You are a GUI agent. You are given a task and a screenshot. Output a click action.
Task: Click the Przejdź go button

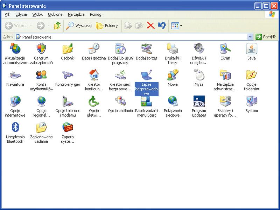266,37
